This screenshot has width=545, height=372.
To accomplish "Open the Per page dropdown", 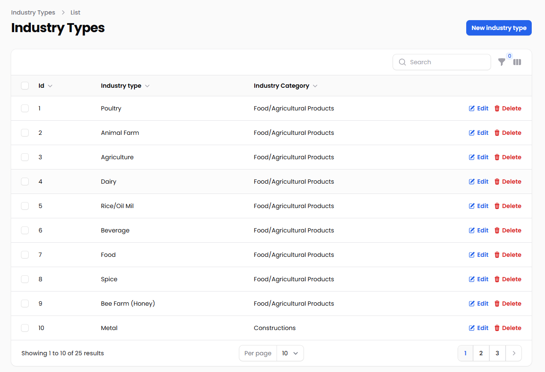I will pyautogui.click(x=290, y=353).
